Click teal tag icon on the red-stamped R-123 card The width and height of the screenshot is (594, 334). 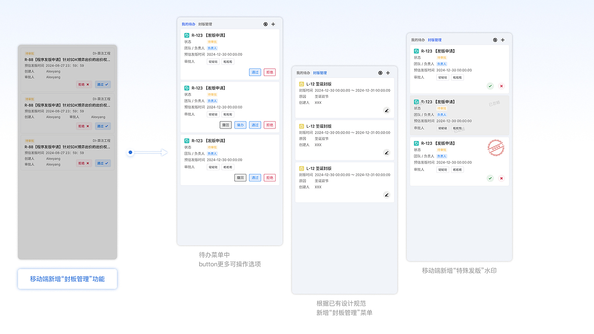coord(416,143)
